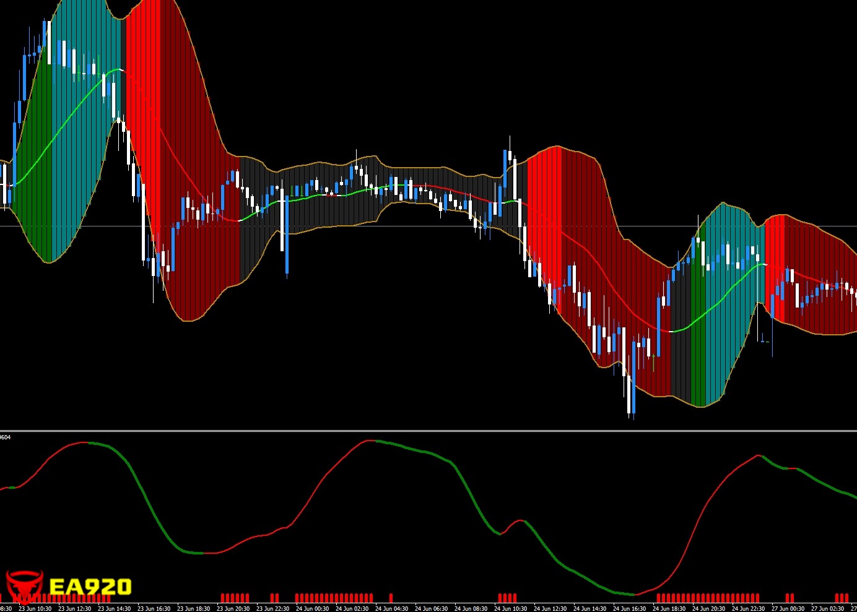Click the indicator value label in oscillator corner
The height and width of the screenshot is (612, 857).
[x=6, y=437]
